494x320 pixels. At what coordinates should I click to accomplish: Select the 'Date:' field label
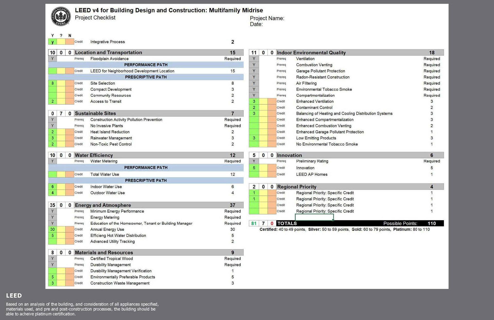tap(256, 24)
